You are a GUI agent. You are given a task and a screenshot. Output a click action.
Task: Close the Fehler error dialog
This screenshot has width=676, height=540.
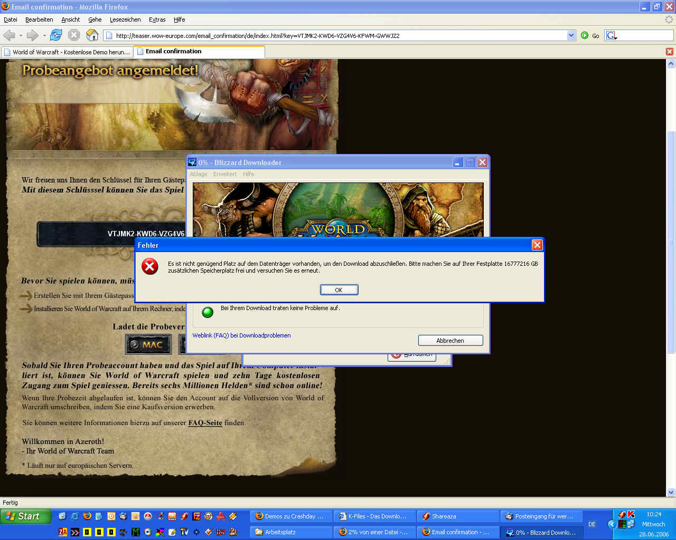click(537, 245)
